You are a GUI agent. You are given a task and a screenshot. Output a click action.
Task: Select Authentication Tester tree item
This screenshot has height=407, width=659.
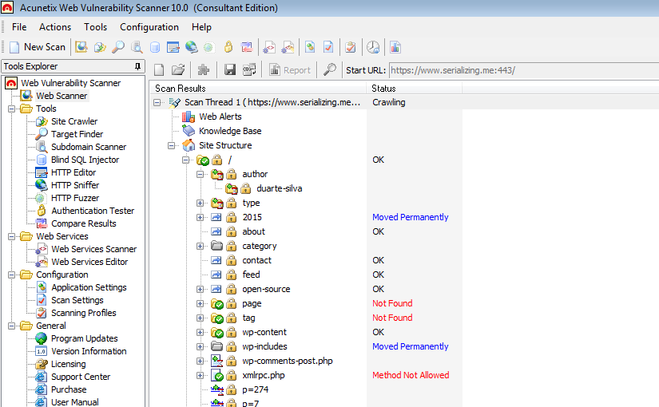click(x=93, y=211)
